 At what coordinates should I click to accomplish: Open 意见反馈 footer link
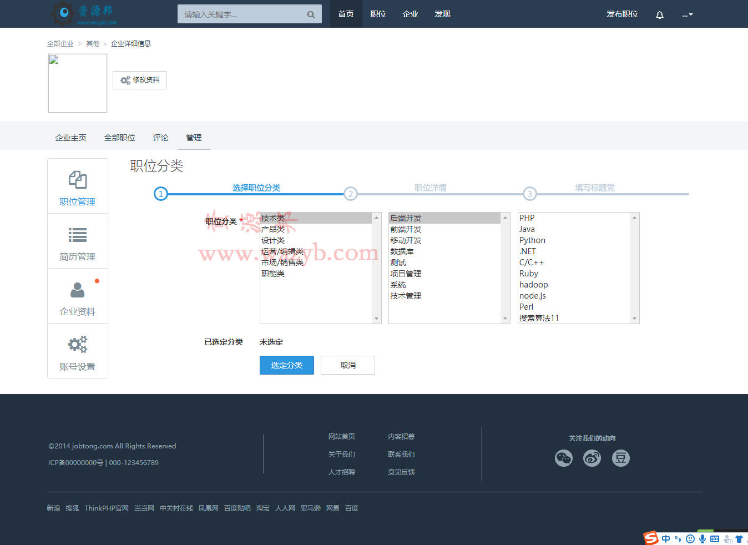point(402,472)
